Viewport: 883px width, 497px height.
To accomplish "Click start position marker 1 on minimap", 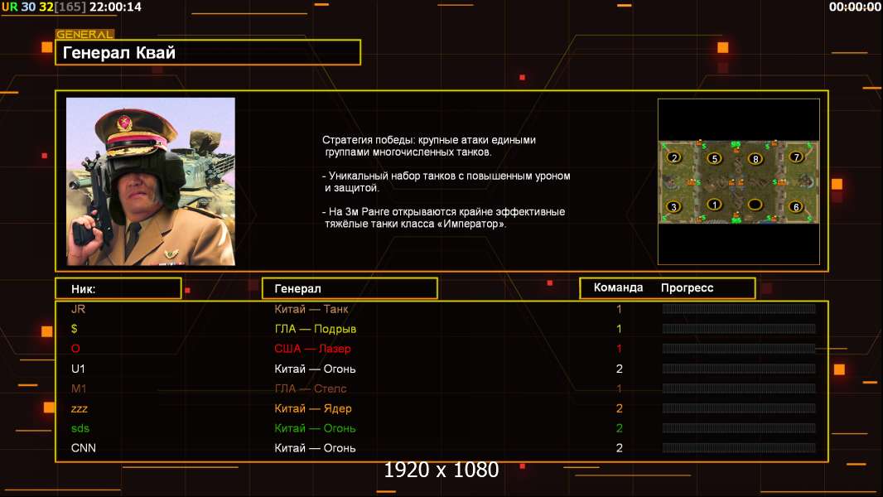I will 715,205.
